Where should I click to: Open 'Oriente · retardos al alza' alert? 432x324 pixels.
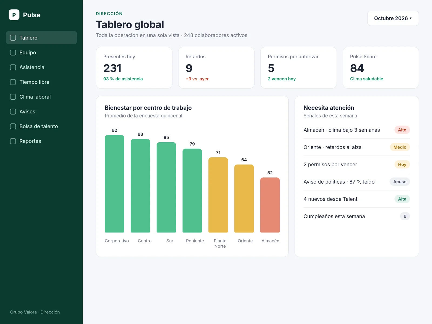click(357, 147)
